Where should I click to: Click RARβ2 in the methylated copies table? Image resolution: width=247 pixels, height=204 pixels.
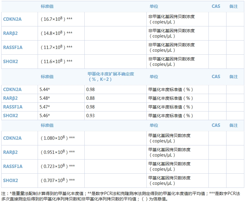[x=11, y=152]
